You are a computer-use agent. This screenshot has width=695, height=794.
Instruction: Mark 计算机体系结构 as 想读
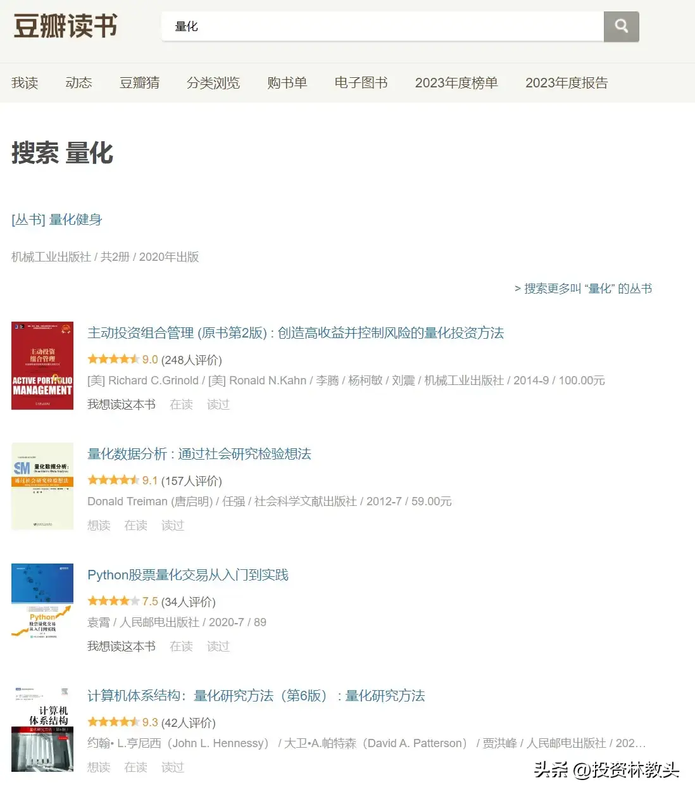click(x=99, y=767)
